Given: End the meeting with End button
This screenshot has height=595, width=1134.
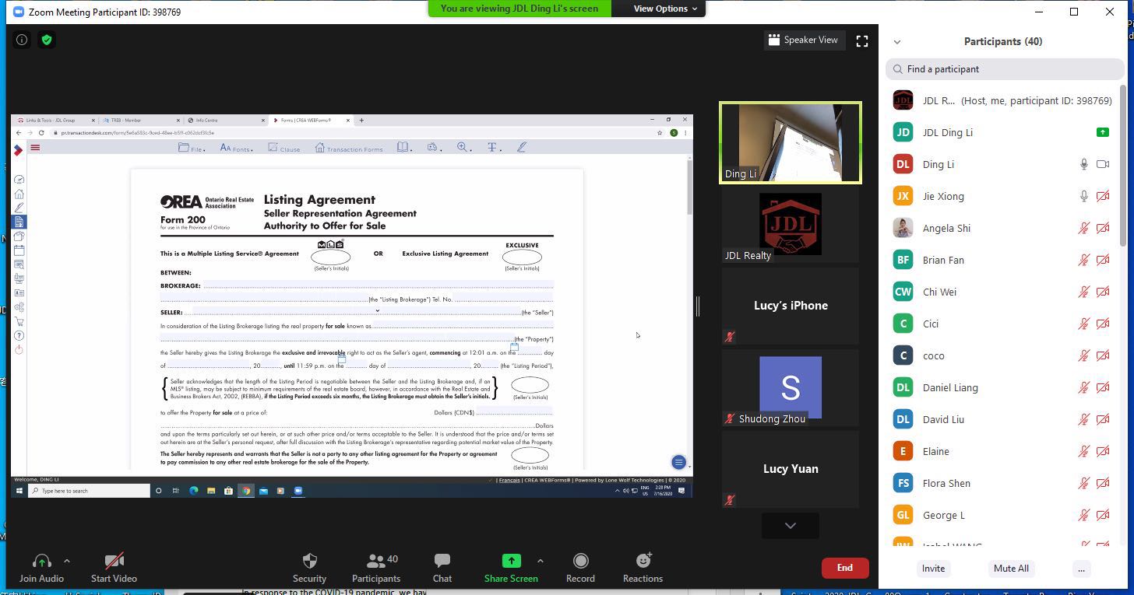Looking at the screenshot, I should click(845, 568).
